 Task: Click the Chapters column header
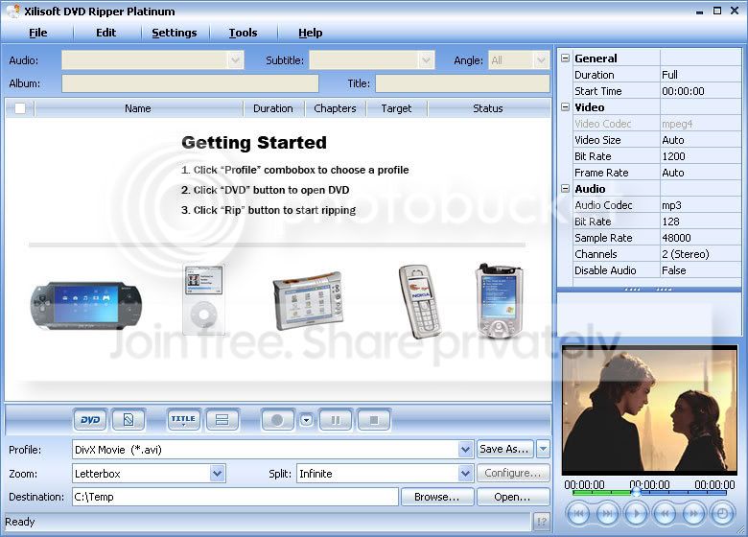(x=335, y=108)
